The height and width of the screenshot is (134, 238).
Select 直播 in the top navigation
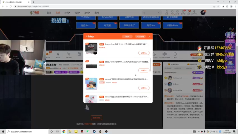58,13
